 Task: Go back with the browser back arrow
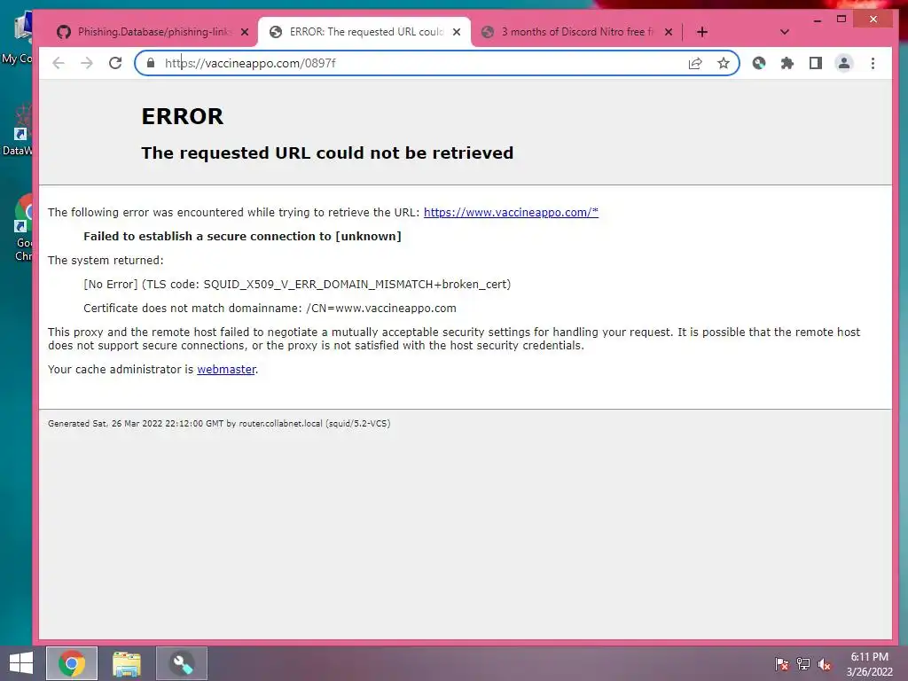[59, 63]
